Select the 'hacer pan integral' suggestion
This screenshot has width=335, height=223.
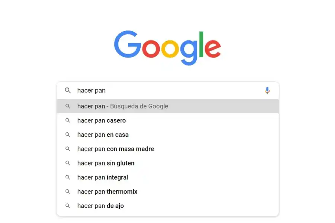(103, 177)
